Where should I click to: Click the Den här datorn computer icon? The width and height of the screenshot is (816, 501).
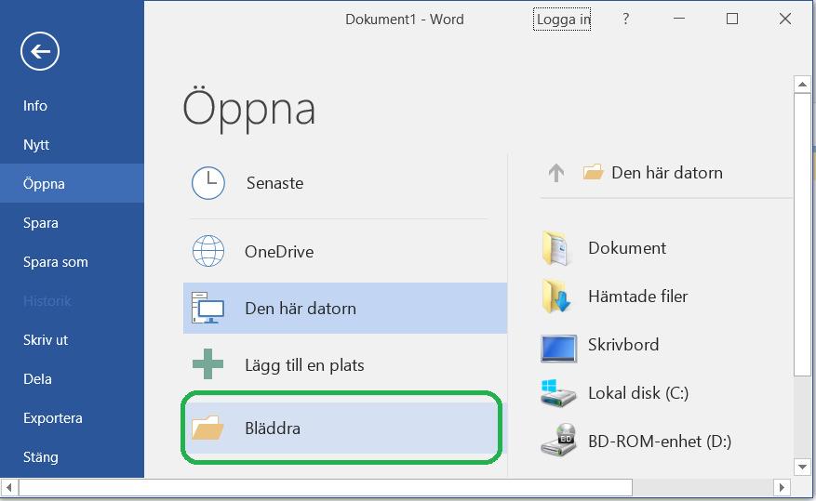click(x=207, y=309)
